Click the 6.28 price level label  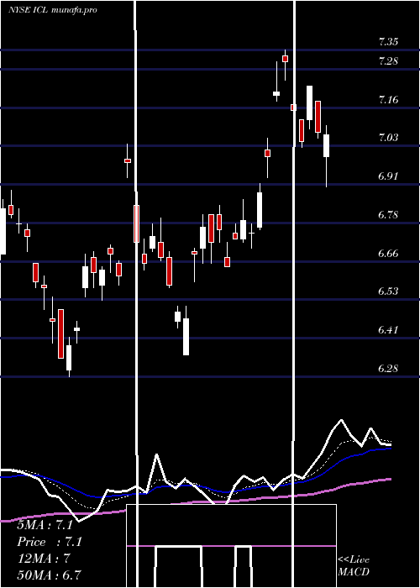tap(388, 369)
